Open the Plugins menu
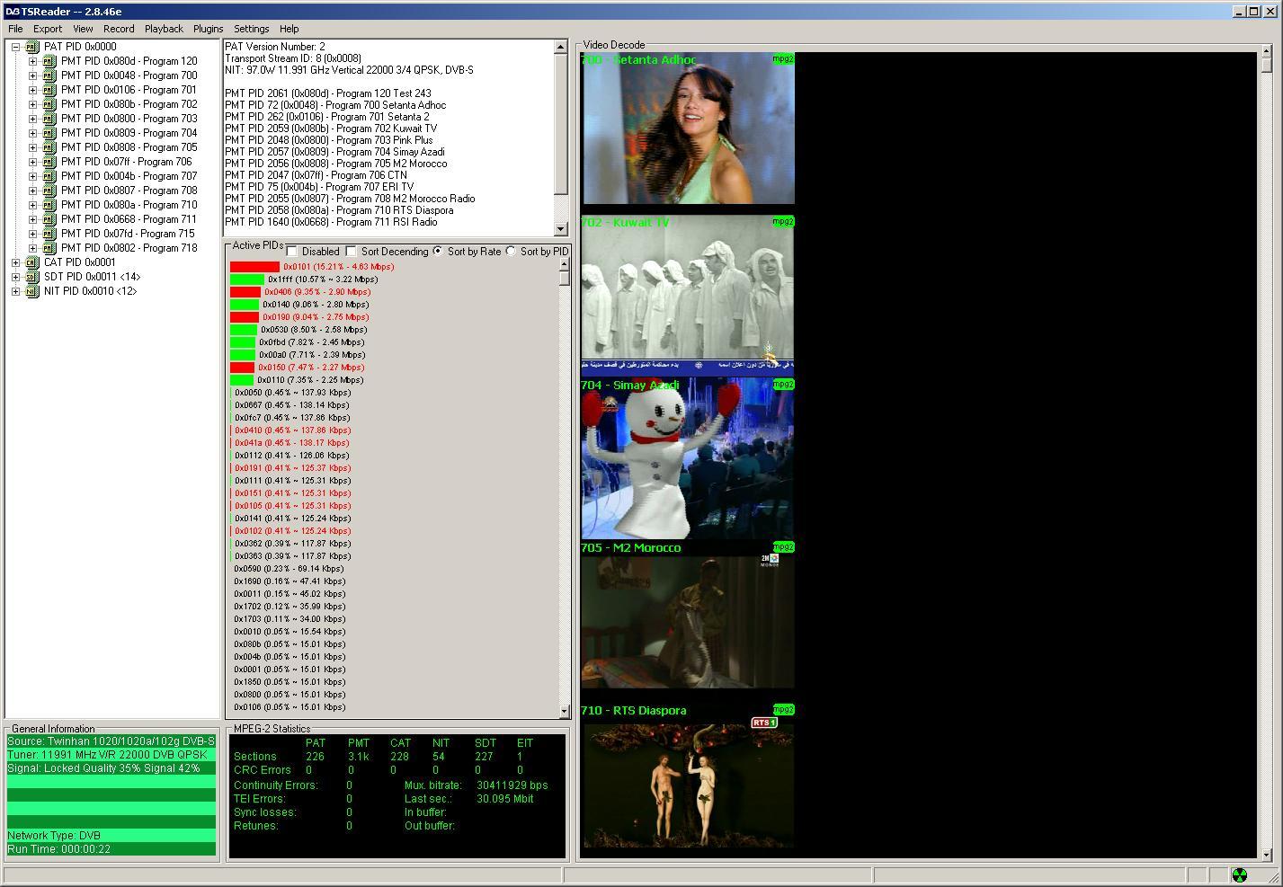 click(208, 29)
